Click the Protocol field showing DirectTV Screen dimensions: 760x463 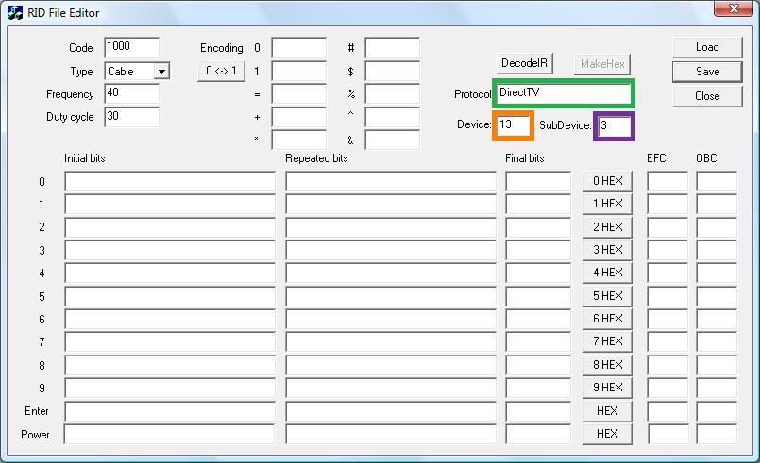[564, 93]
